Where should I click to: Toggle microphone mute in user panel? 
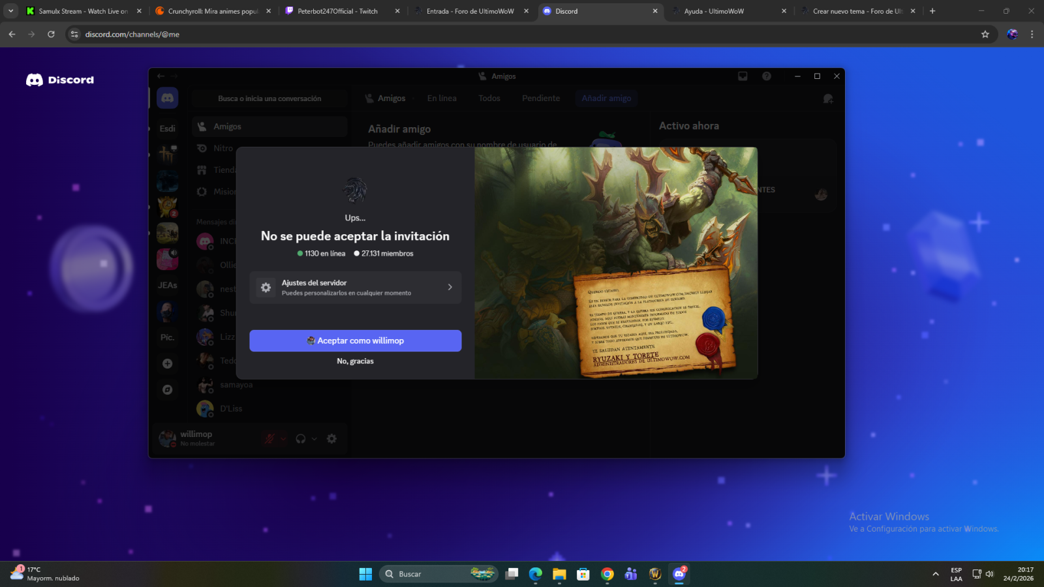click(269, 439)
